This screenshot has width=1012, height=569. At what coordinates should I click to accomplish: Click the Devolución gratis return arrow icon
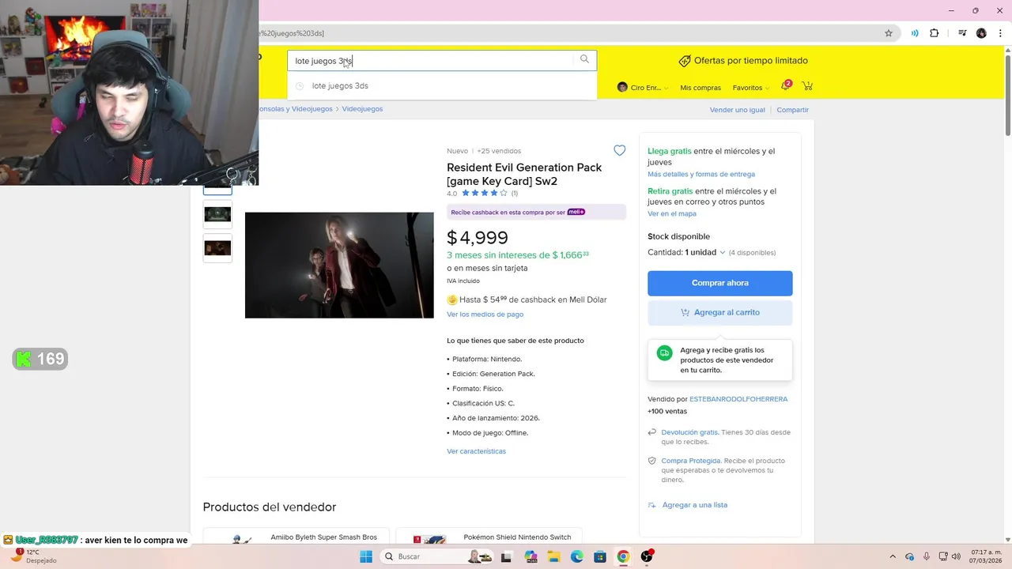point(652,432)
